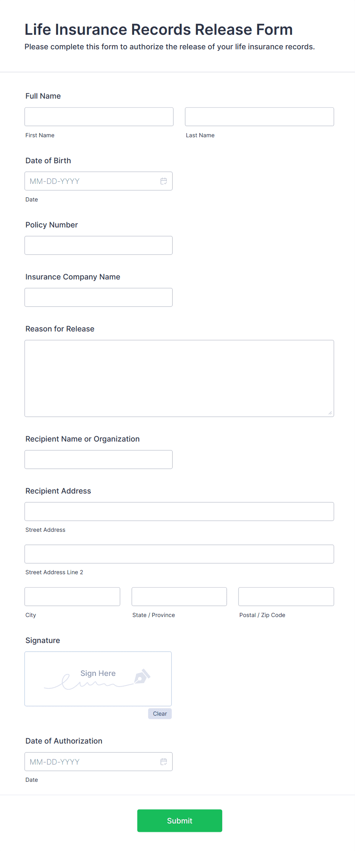Open the Date of Authorization calendar picker
Viewport: 355px width, 851px height.
pyautogui.click(x=164, y=762)
